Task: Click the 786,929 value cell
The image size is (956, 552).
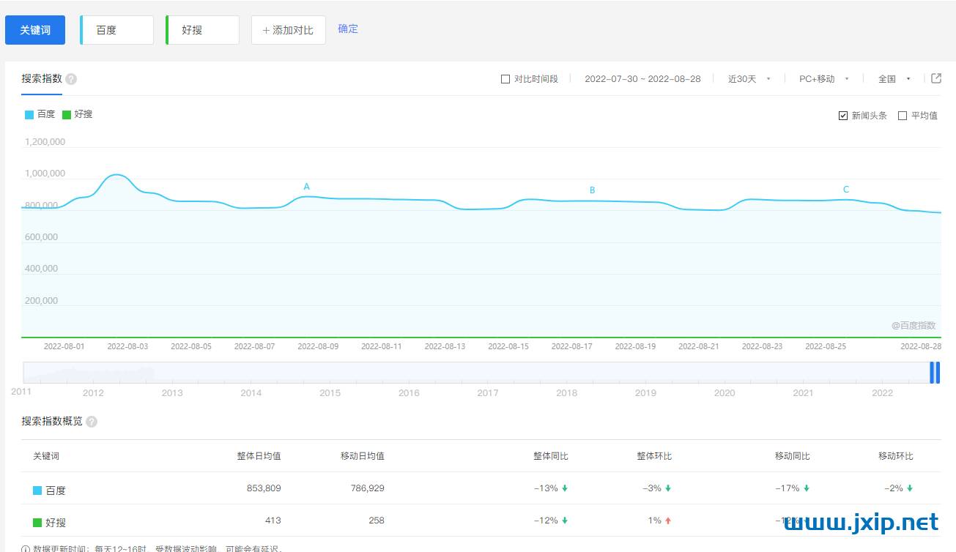Action: click(367, 488)
